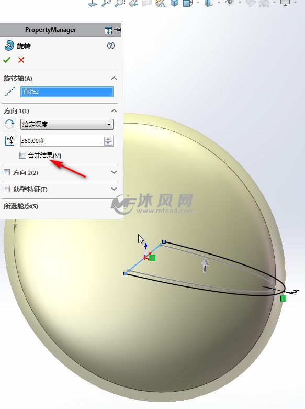The image size is (305, 409).
Task: Click the reverse direction icon under 方向1
Action: pyautogui.click(x=10, y=124)
